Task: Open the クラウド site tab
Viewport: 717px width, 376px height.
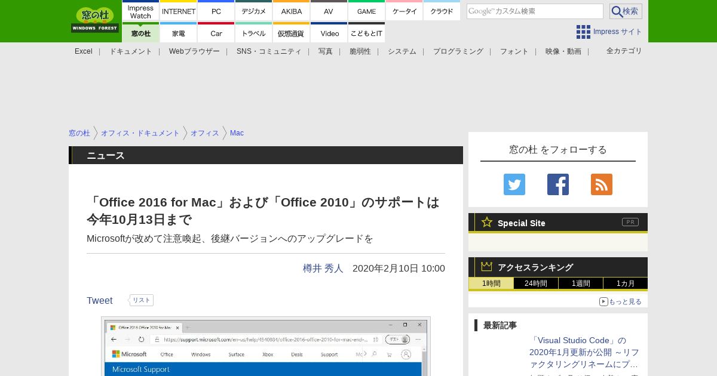Action: coord(442,11)
